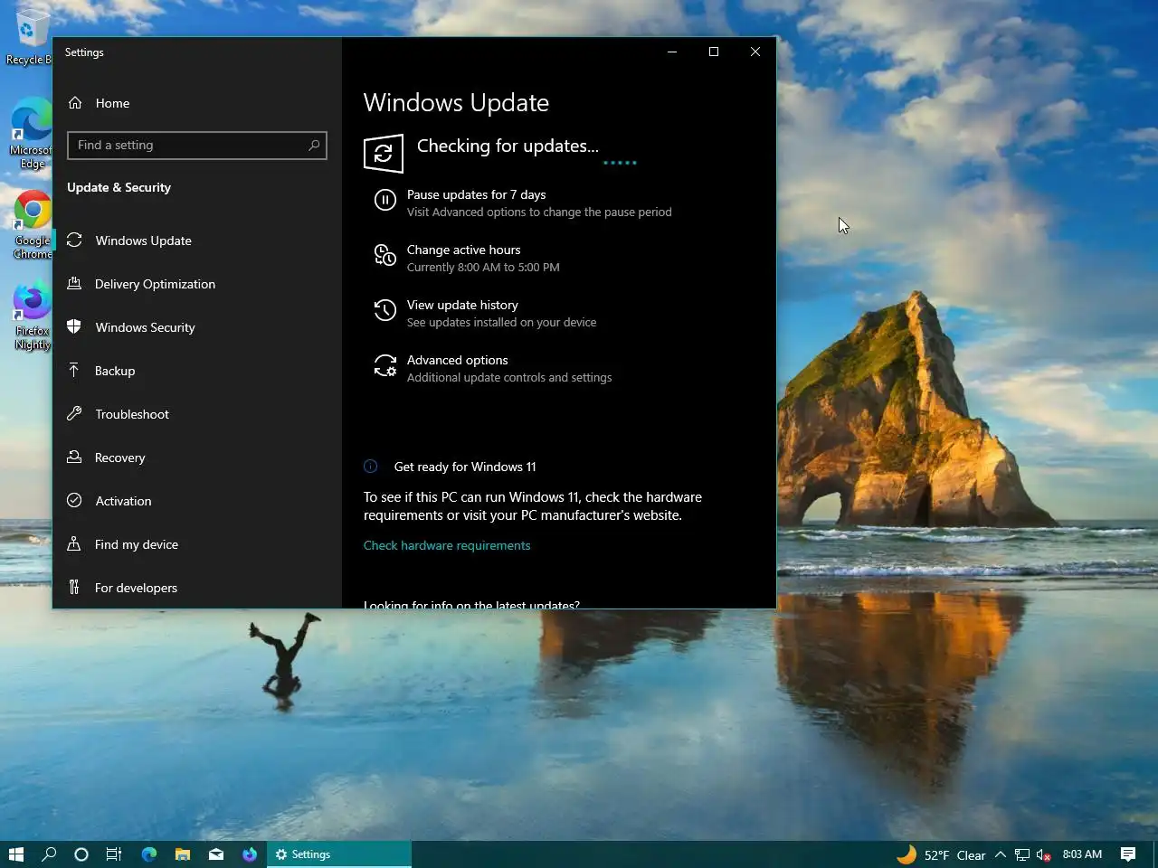1158x868 pixels.
Task: Open Mail app from taskbar
Action: point(216,854)
